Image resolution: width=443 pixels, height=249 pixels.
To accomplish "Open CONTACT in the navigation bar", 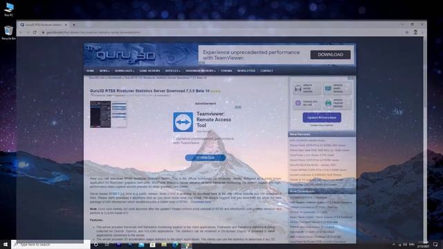I will coord(266,71).
